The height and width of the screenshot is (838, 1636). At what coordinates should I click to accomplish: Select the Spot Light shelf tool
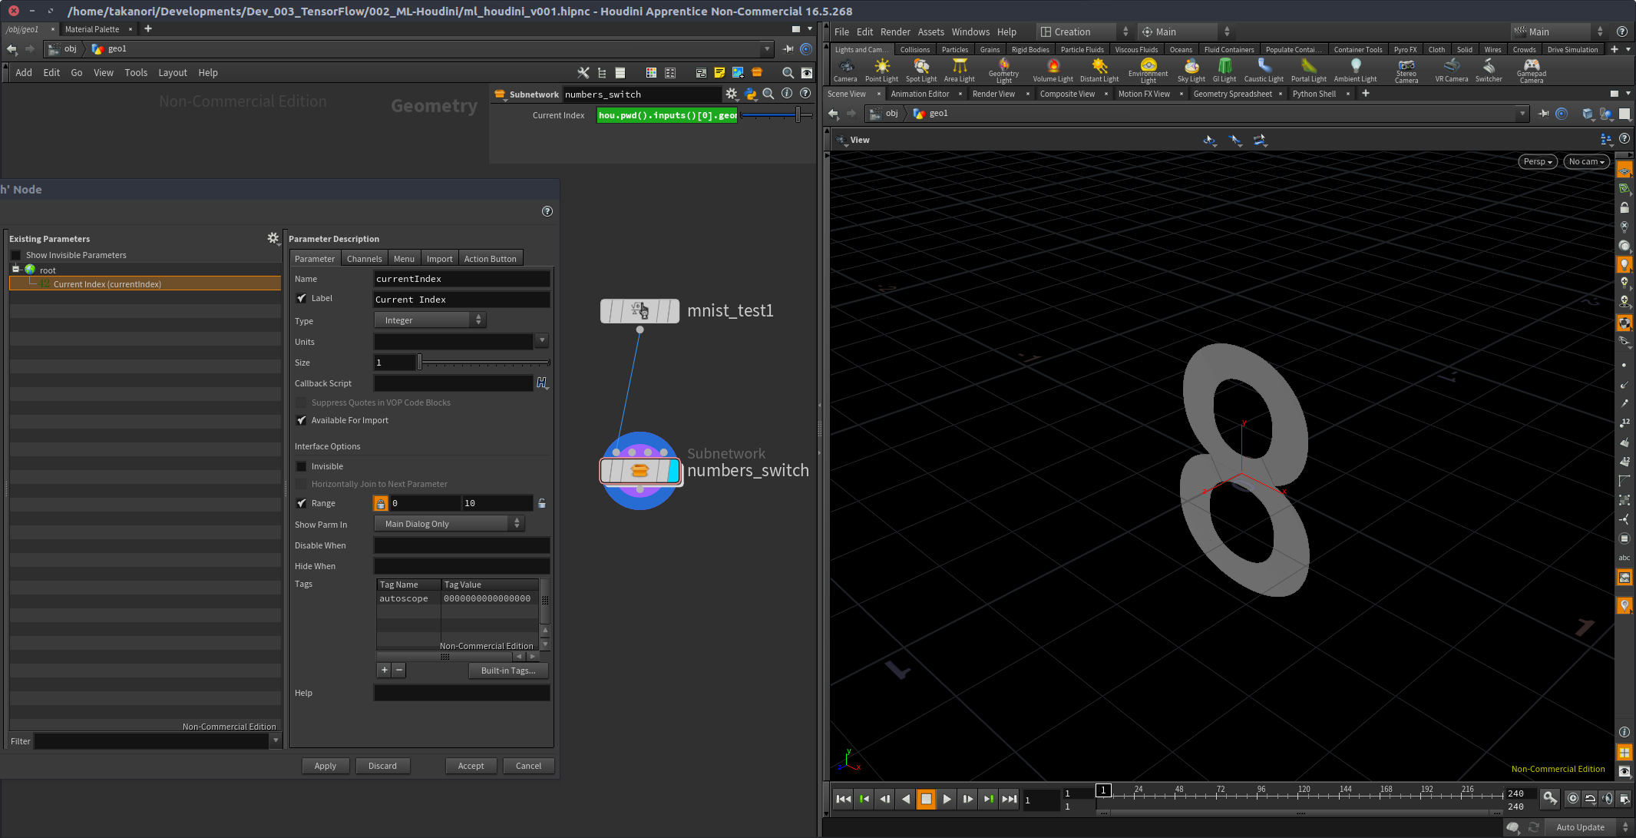pyautogui.click(x=920, y=70)
